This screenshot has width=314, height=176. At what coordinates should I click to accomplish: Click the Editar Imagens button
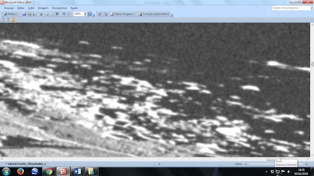(122, 14)
